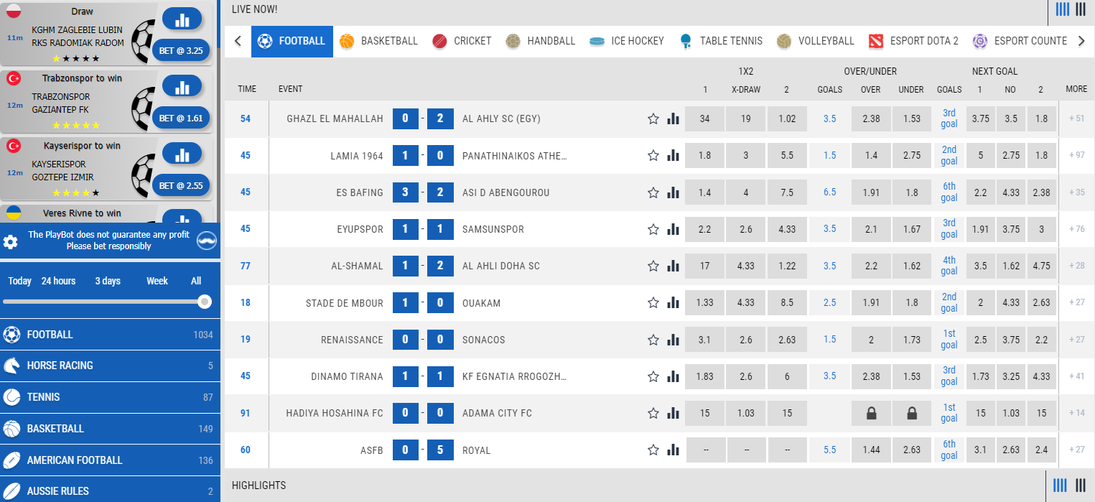Image resolution: width=1095 pixels, height=502 pixels.
Task: Pick home win odds 1.8 for Lamia 1964
Action: coord(704,156)
